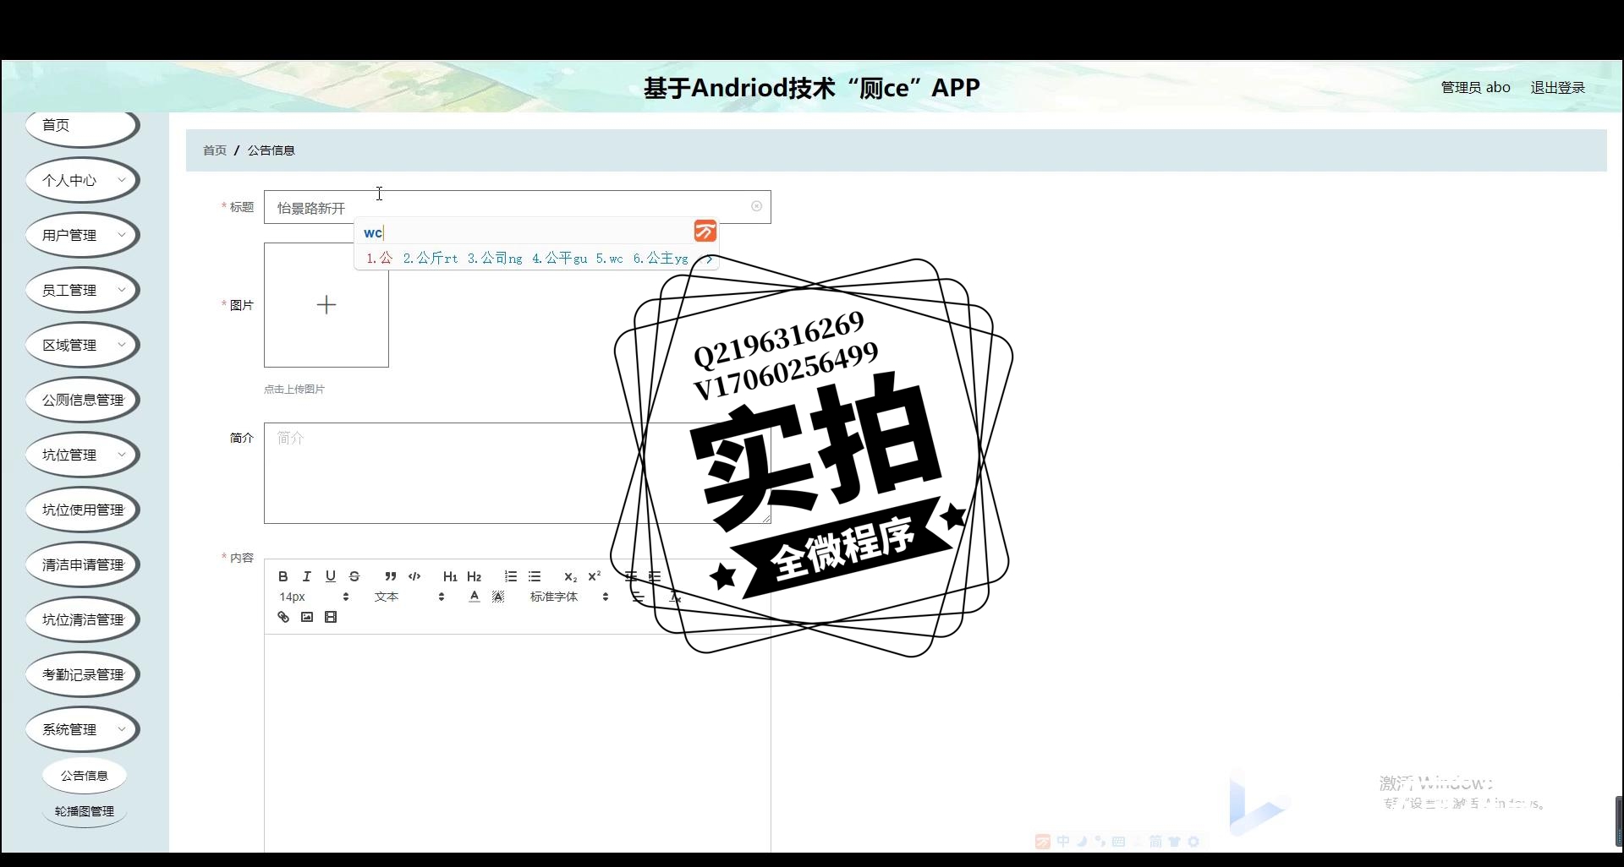The height and width of the screenshot is (867, 1624).
Task: Click 退出登录 to log out
Action: [1557, 87]
